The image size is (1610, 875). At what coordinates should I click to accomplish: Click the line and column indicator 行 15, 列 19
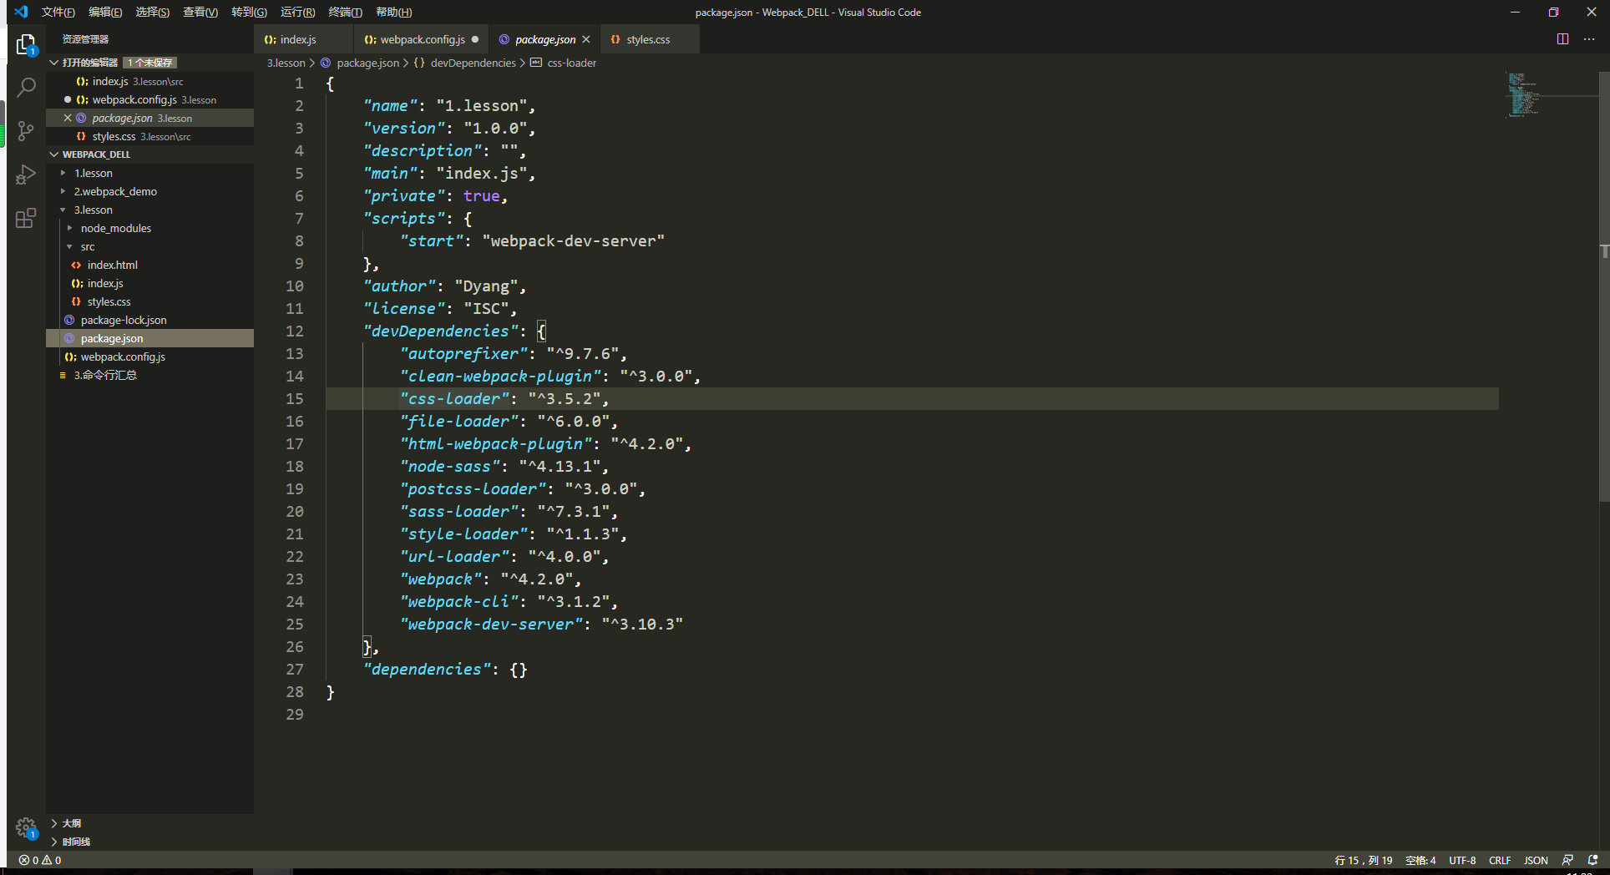[x=1364, y=860]
